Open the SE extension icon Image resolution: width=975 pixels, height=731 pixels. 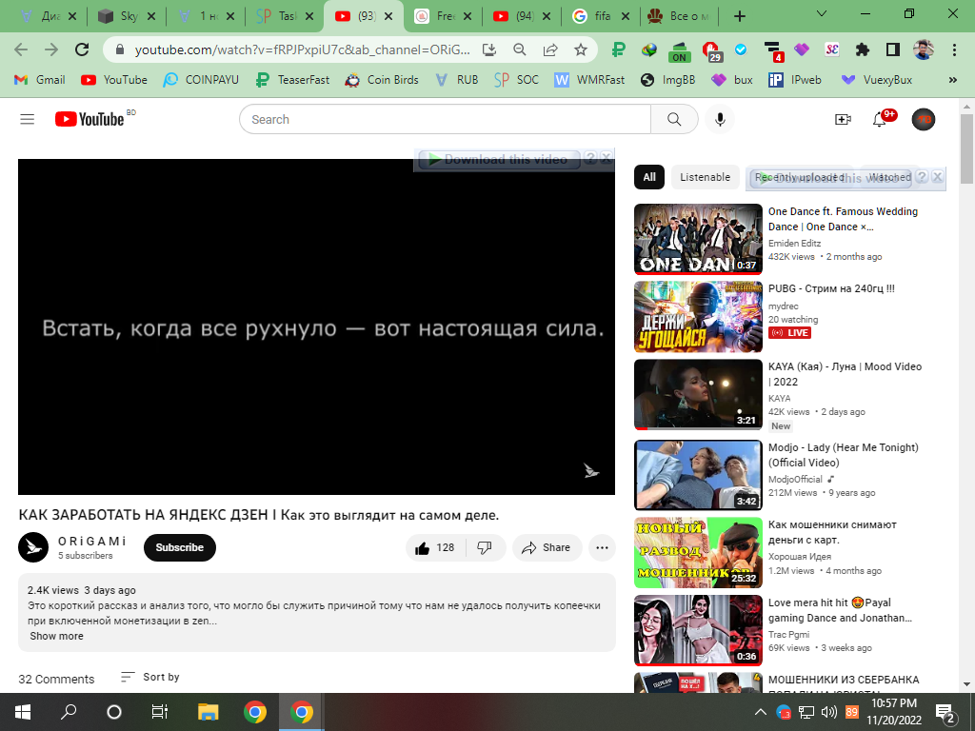coord(832,49)
